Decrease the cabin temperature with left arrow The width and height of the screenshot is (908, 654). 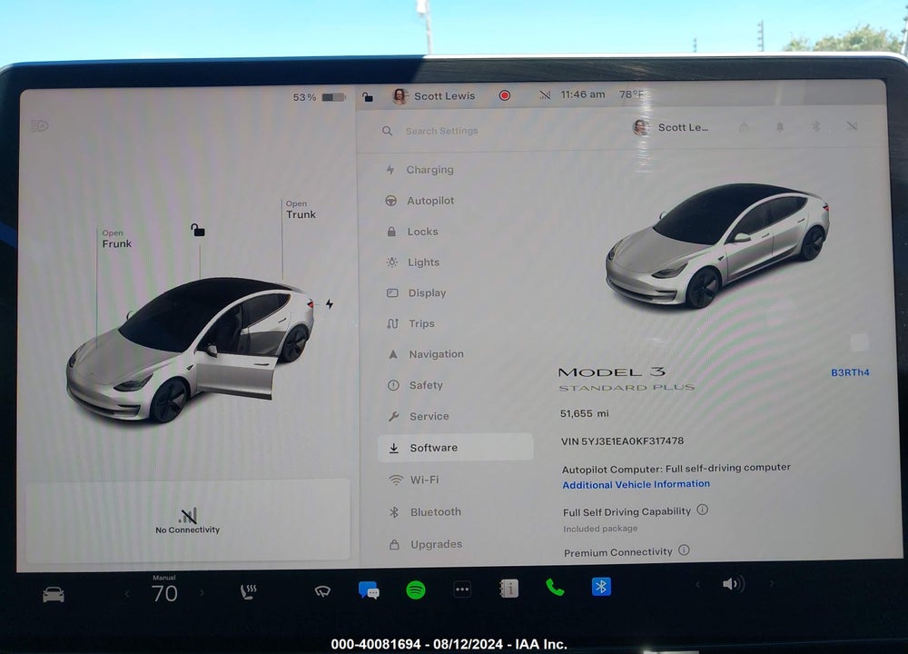[x=127, y=593]
